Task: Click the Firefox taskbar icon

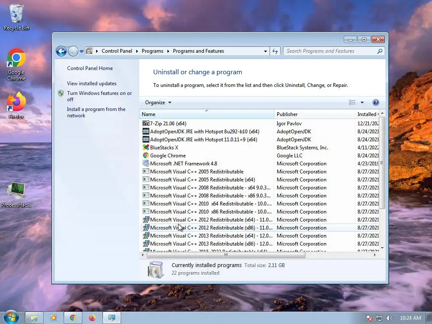Action: [x=92, y=318]
